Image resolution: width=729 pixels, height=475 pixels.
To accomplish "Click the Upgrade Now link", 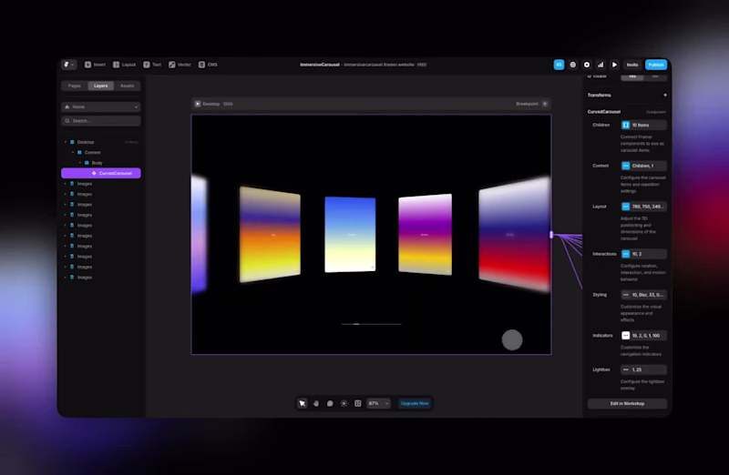I will click(415, 403).
